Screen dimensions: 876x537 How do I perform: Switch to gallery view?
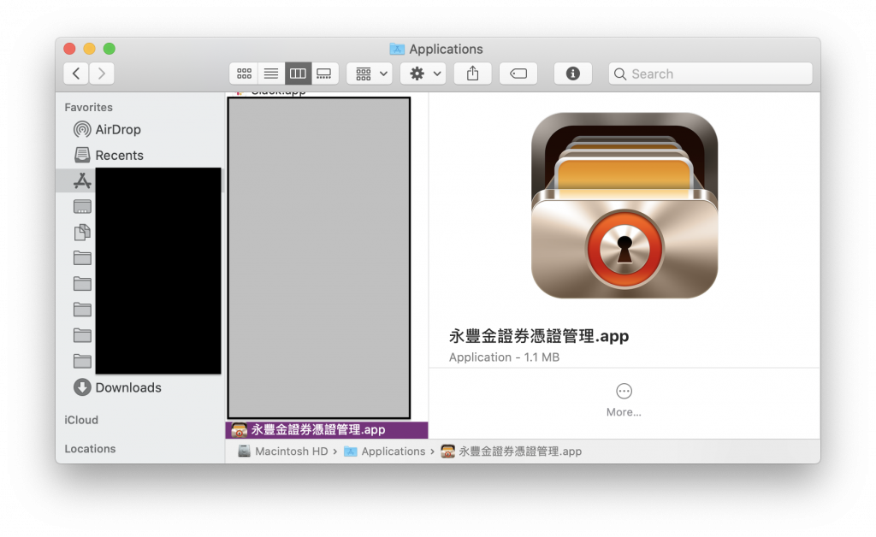324,74
